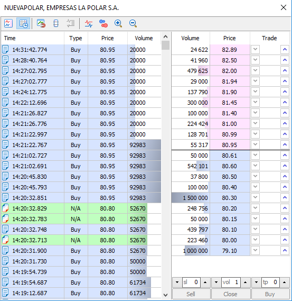Click the down chevron in 80.50 row

255,176
